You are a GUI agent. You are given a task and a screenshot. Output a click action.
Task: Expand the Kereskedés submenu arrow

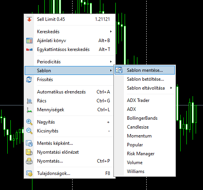(111, 31)
